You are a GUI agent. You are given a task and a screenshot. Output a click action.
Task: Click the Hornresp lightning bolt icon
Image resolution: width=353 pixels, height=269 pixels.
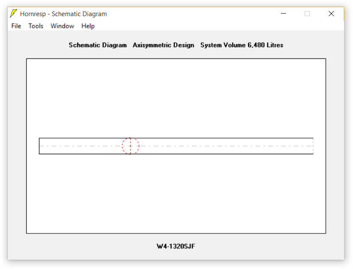tap(14, 14)
